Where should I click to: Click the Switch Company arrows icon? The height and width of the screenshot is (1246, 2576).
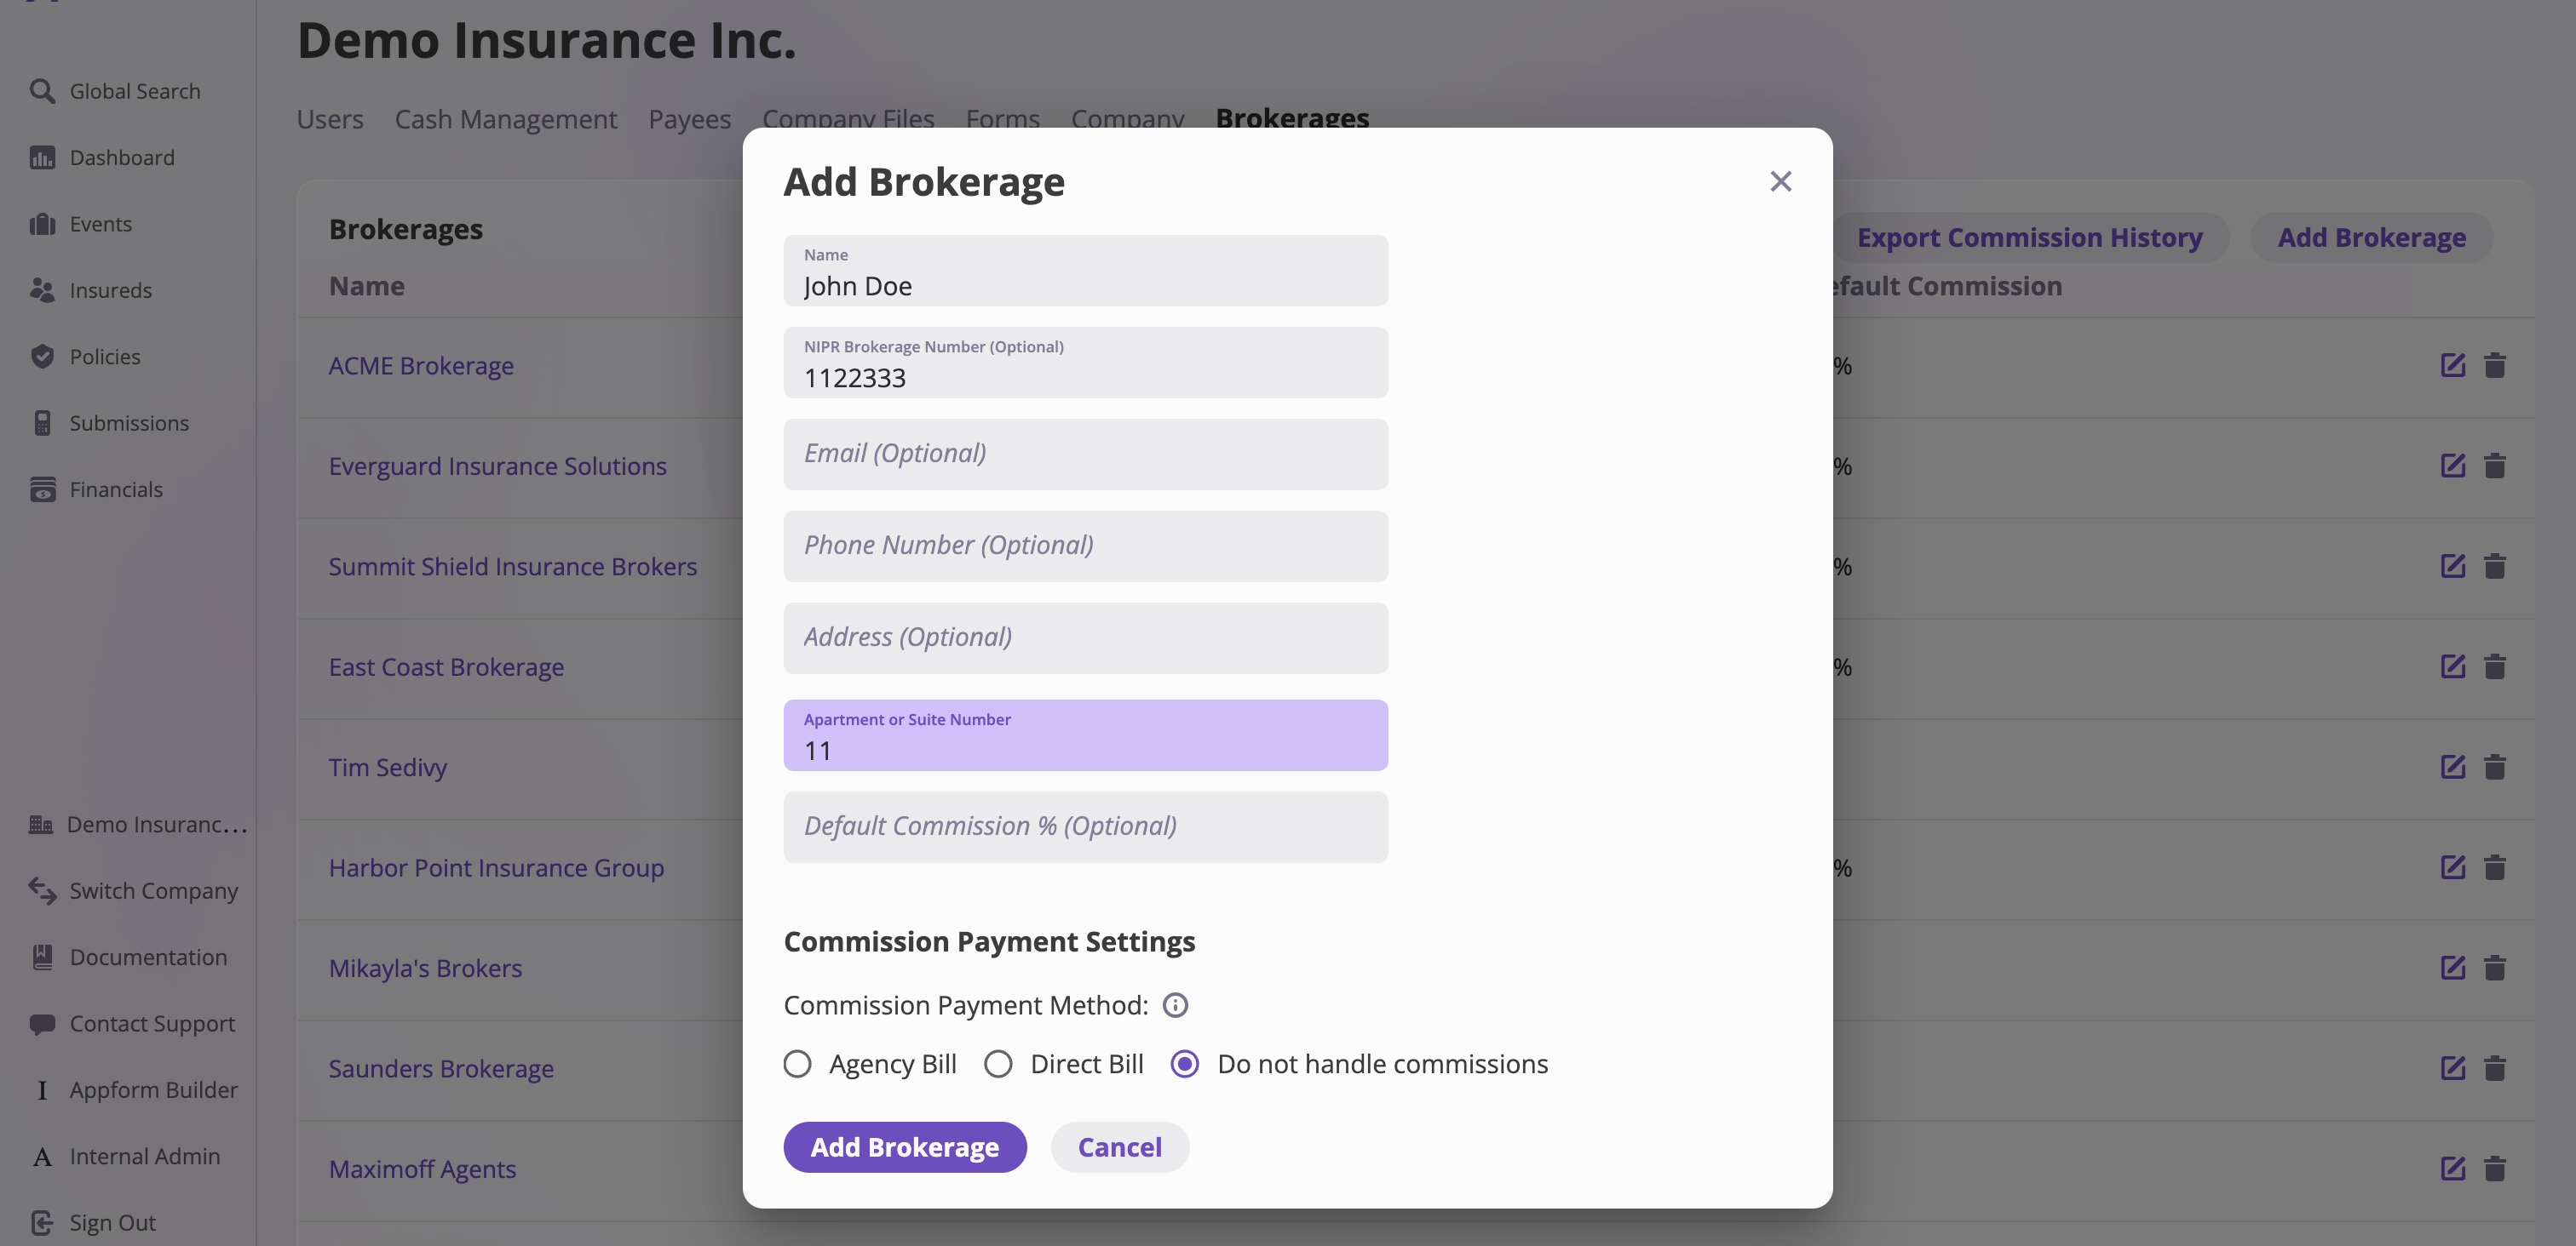pyautogui.click(x=42, y=889)
